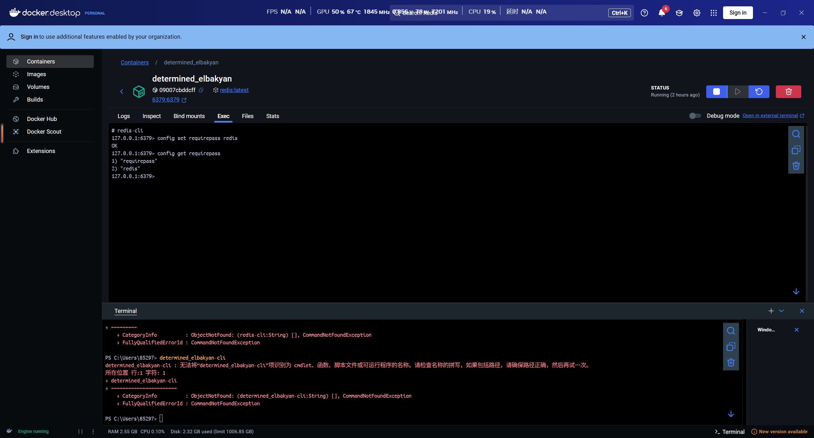Image resolution: width=814 pixels, height=438 pixels.
Task: Click Open in external terminal link
Action: click(x=770, y=116)
